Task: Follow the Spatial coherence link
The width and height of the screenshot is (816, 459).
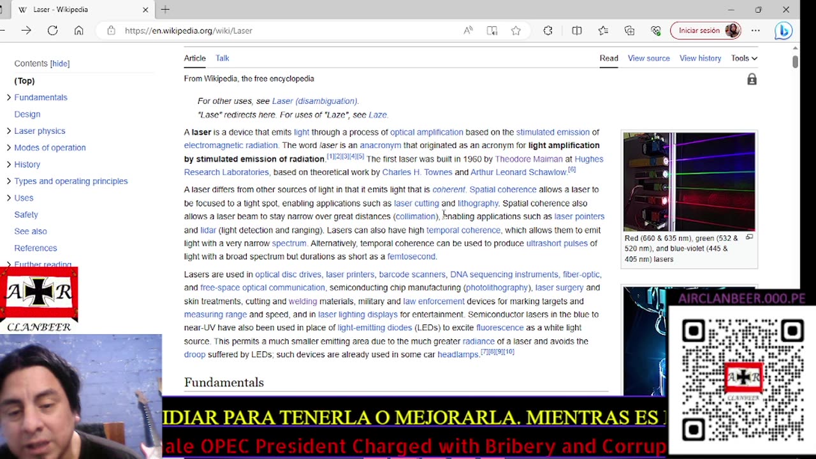Action: 503,189
